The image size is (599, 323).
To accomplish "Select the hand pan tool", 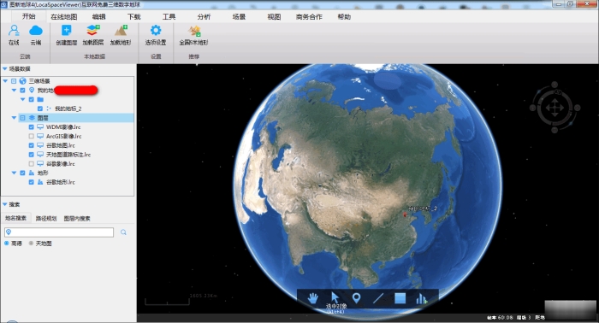I will coord(313,298).
